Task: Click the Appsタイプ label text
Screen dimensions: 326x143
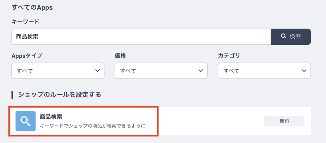Action: 27,56
